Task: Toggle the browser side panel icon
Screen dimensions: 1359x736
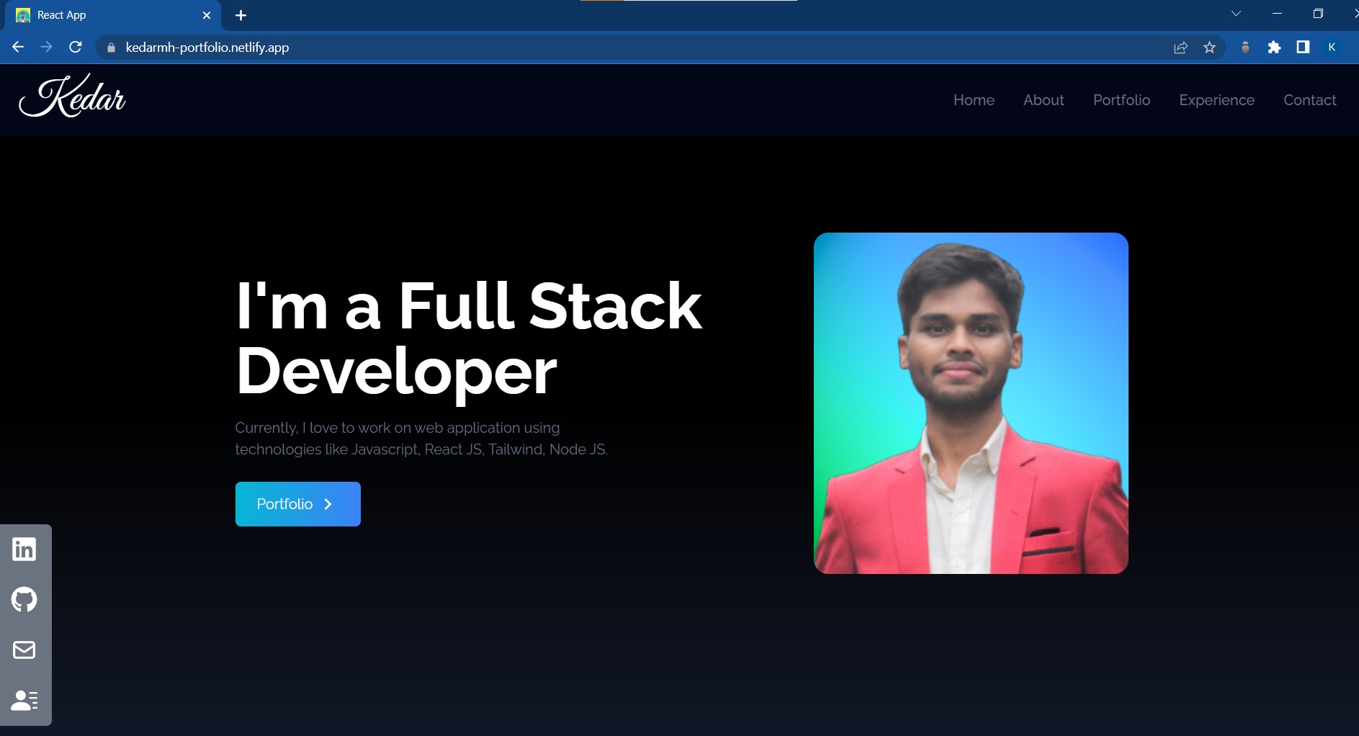Action: (1303, 47)
